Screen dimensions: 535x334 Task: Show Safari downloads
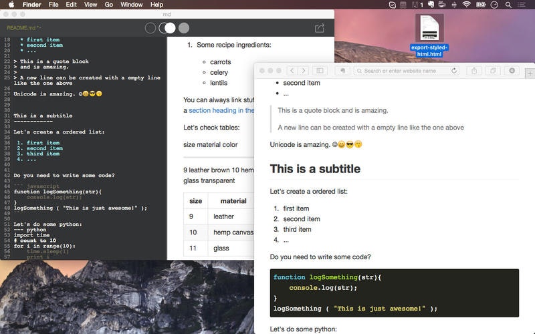coord(512,71)
